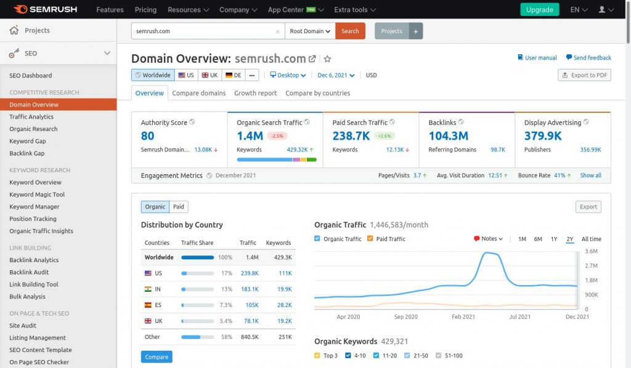Screen dimensions: 631x368
Task: Click the Organic Search Traffic globe icon
Action: pos(307,122)
